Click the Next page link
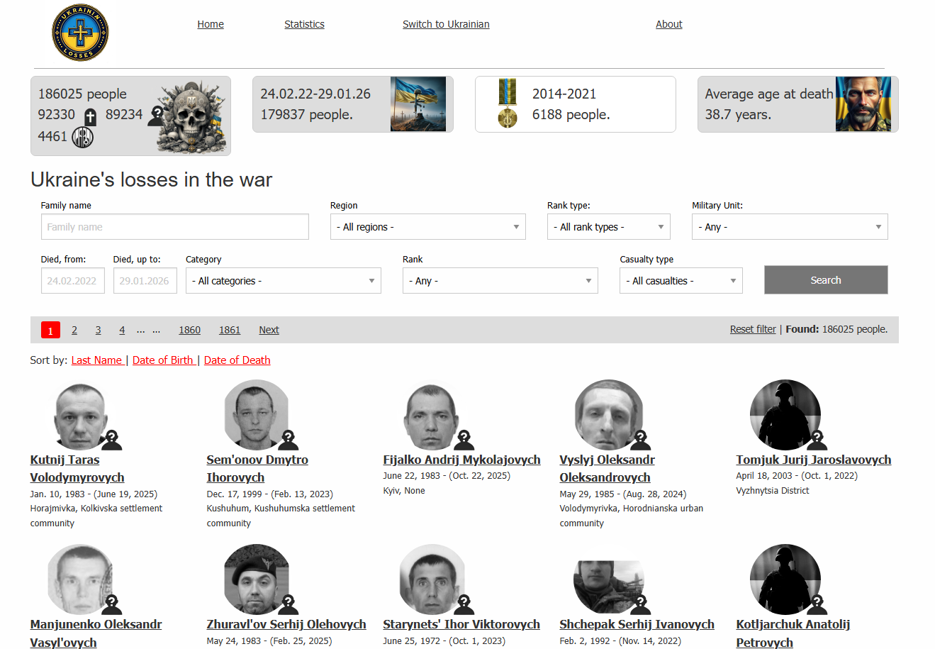Viewport: 935px width, 649px height. coord(269,330)
